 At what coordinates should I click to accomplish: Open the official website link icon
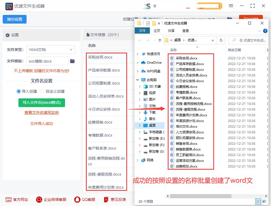[9, 200]
